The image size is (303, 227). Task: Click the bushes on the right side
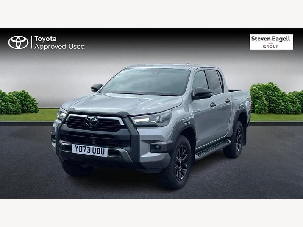tap(276, 98)
